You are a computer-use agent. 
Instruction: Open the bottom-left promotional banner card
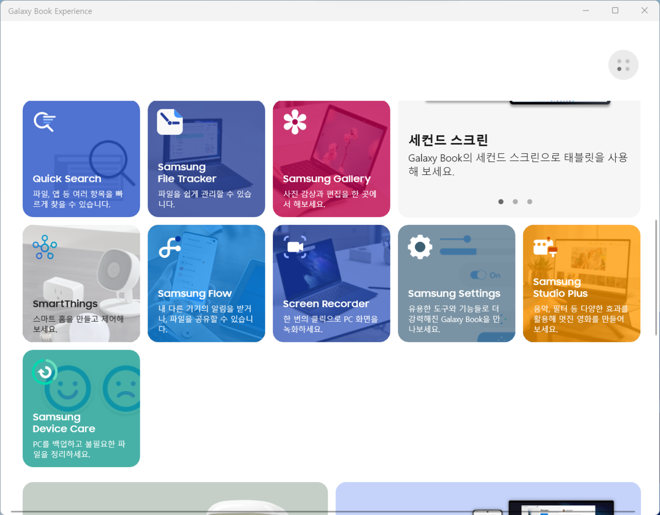[175, 498]
